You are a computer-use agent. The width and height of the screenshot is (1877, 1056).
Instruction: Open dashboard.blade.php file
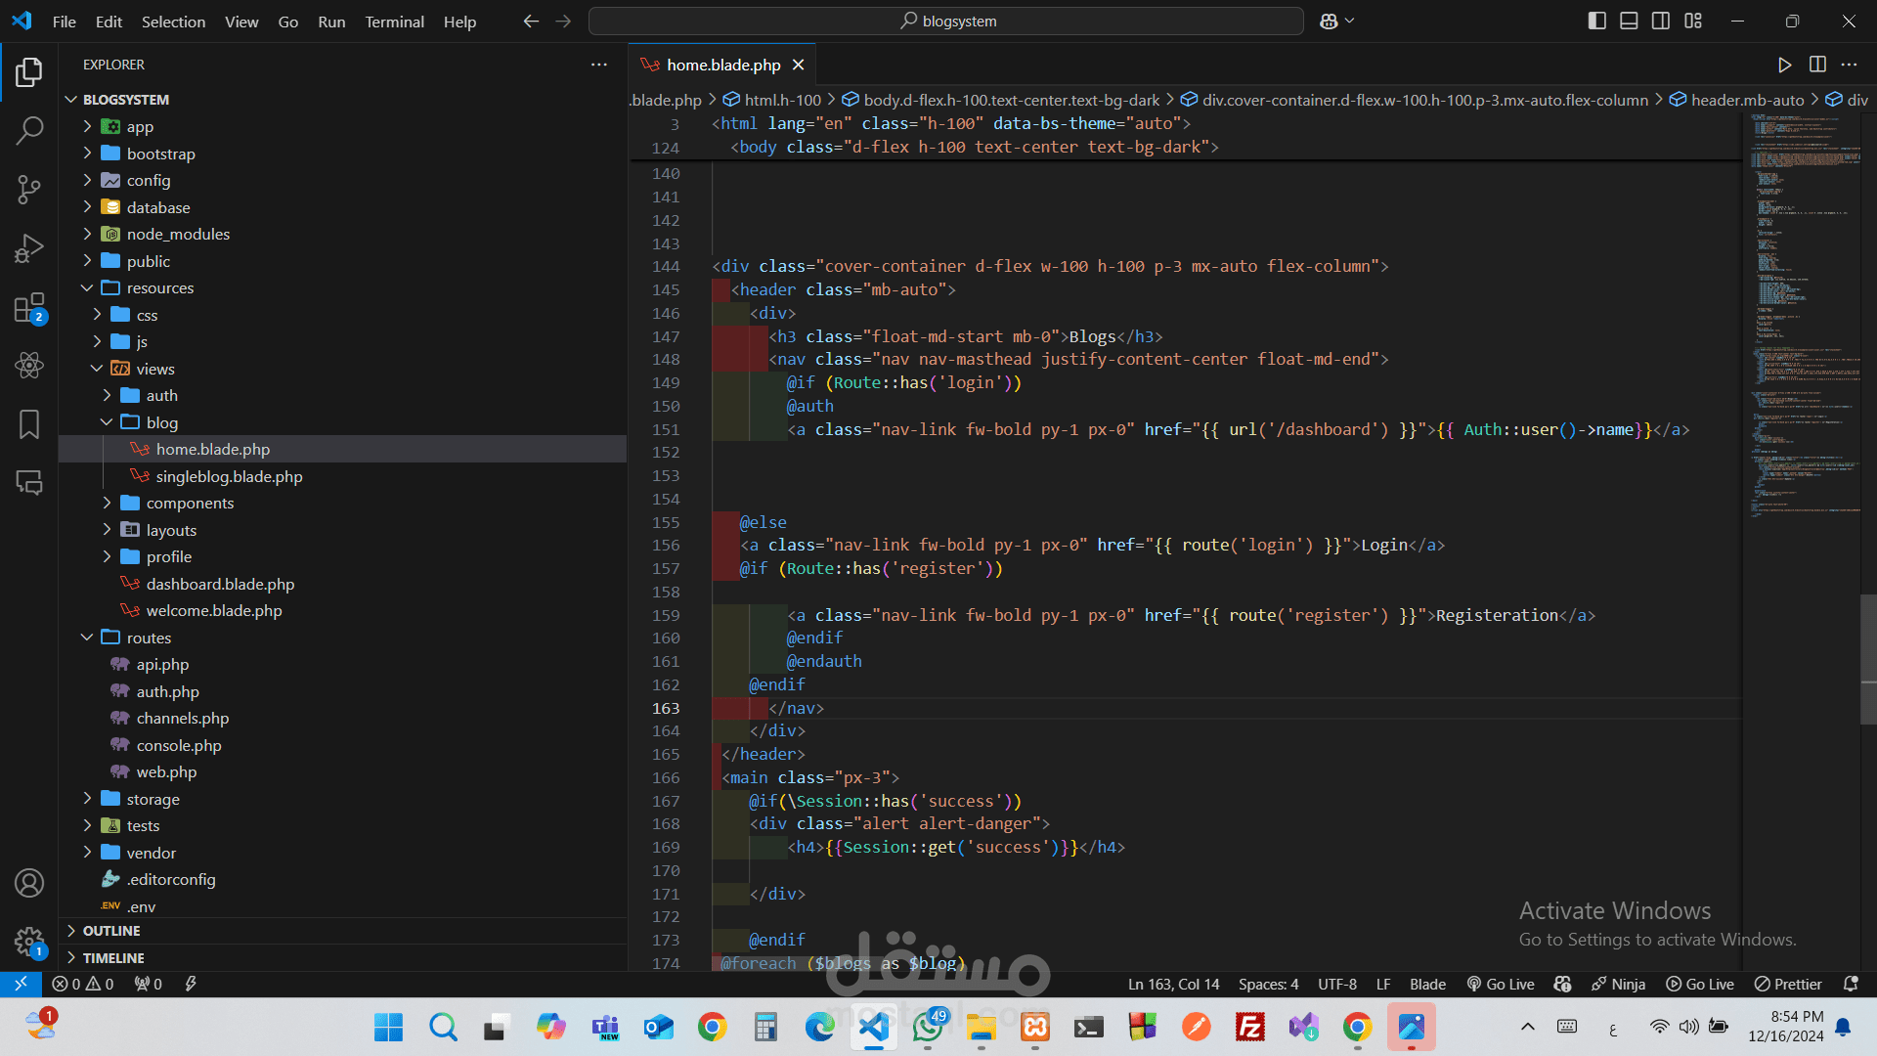342,584
